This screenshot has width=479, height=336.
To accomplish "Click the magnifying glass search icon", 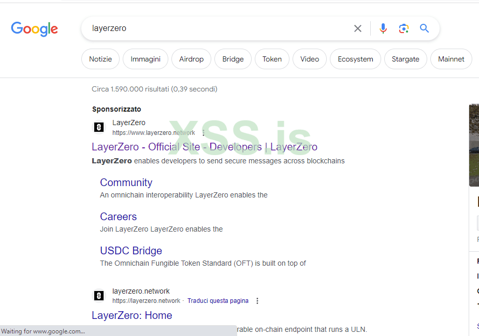I will point(424,28).
